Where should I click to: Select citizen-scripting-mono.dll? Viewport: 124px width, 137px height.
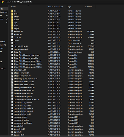(x=24, y=111)
